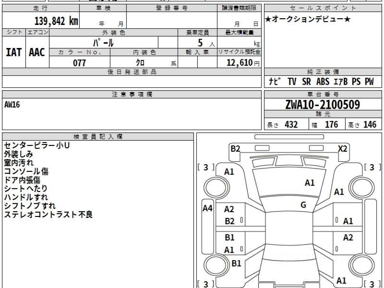Select the ドア内張傷 inspector note
The image size is (384, 288).
(22, 180)
